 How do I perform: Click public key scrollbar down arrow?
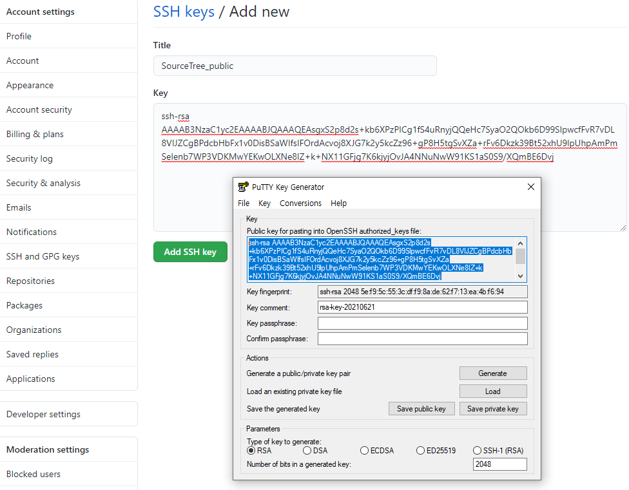[x=520, y=276]
